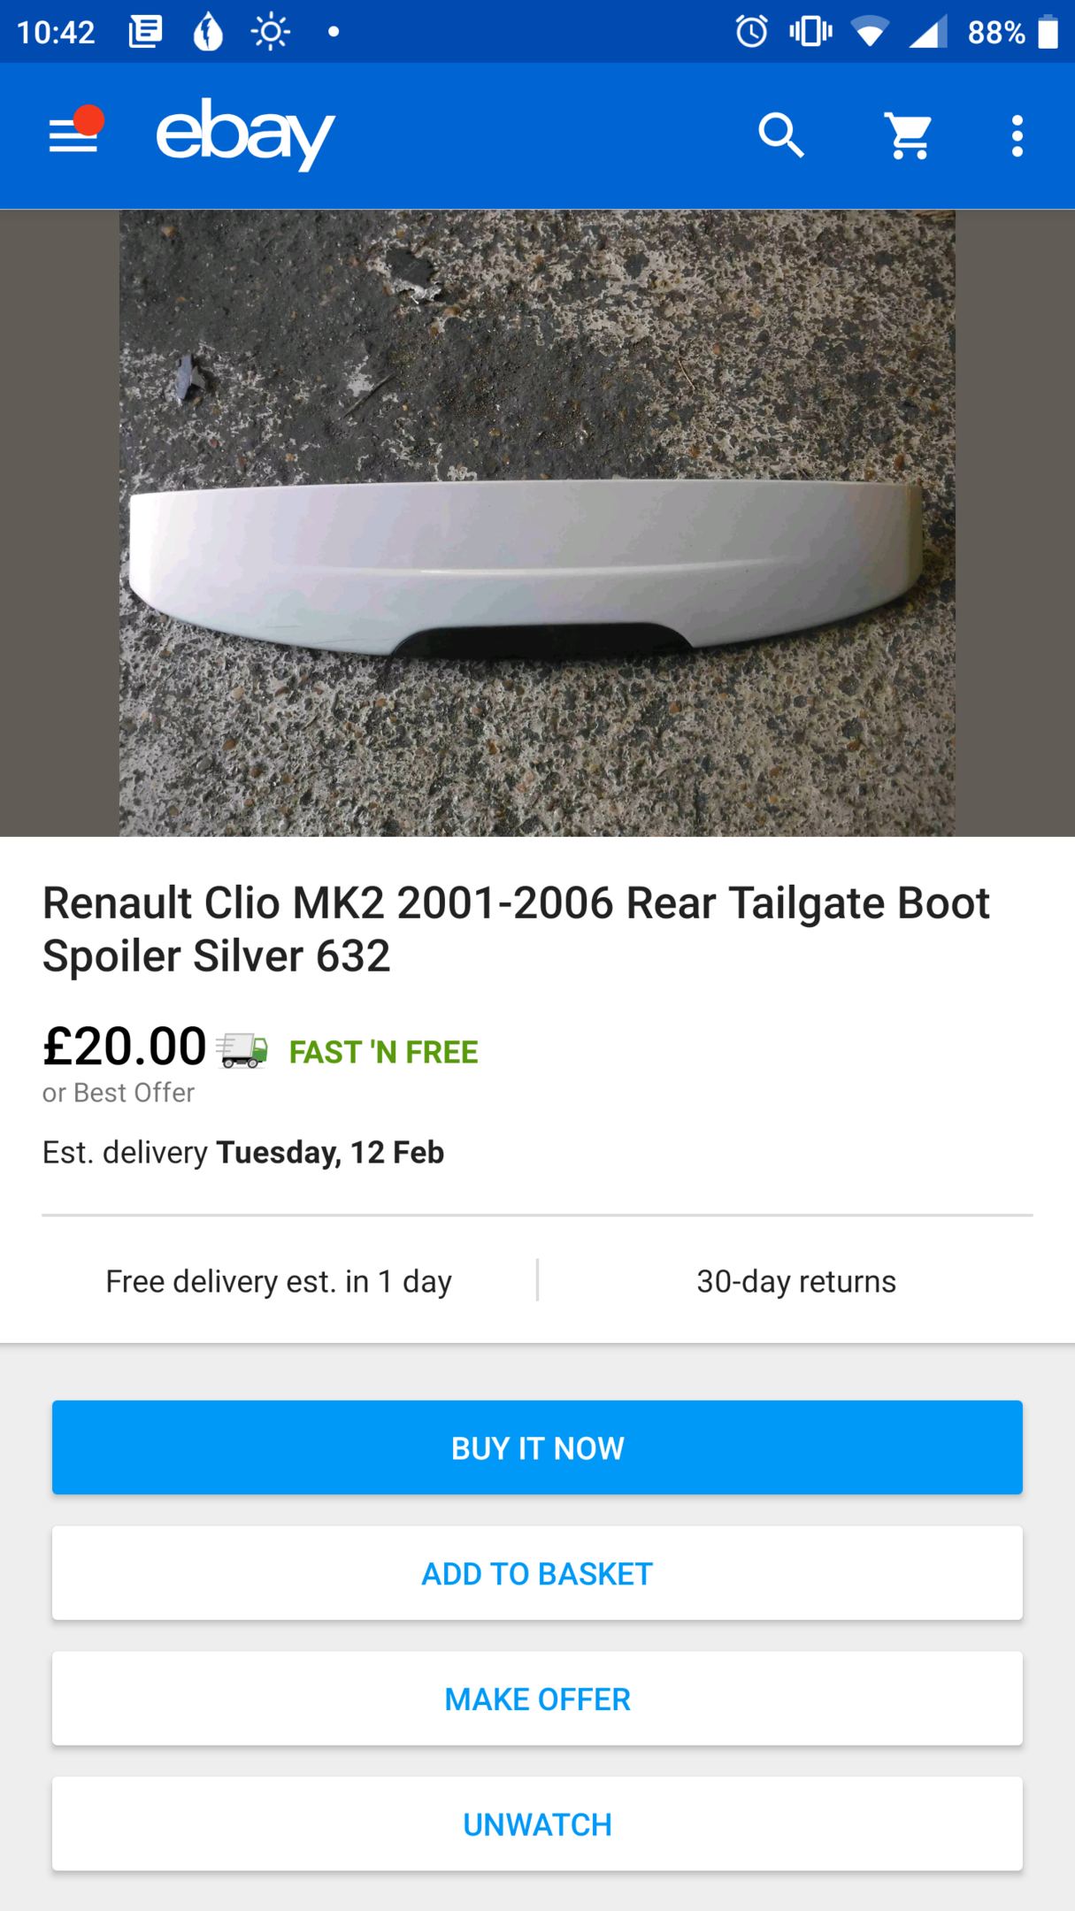Viewport: 1075px width, 1911px height.
Task: Tap the battery status icon
Action: coord(1048,32)
